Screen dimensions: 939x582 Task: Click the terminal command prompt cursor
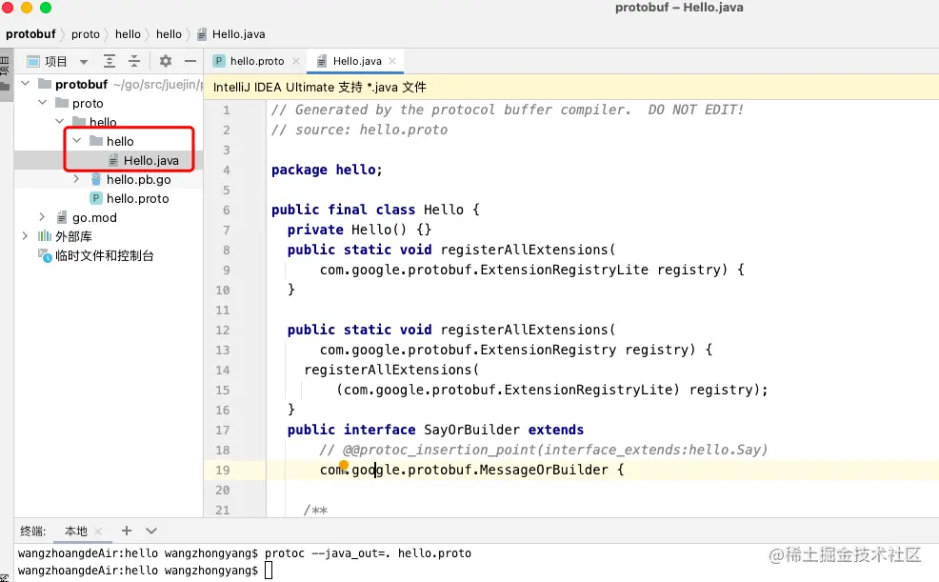(269, 570)
